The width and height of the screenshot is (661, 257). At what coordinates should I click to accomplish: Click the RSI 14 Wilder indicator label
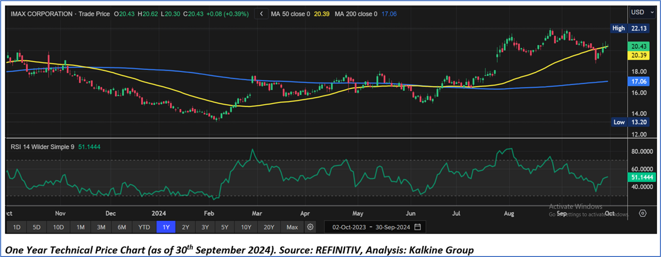click(42, 146)
